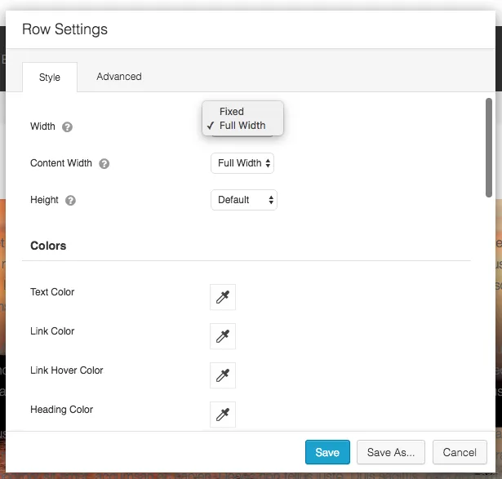Save the row settings
This screenshot has width=502, height=479.
point(327,452)
